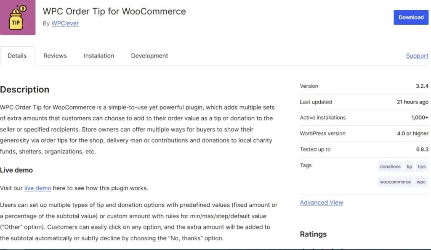Click the blue Download button

411,17
